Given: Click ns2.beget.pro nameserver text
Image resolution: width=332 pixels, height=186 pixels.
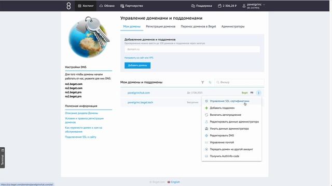Looking at the screenshot, I should click(73, 97).
